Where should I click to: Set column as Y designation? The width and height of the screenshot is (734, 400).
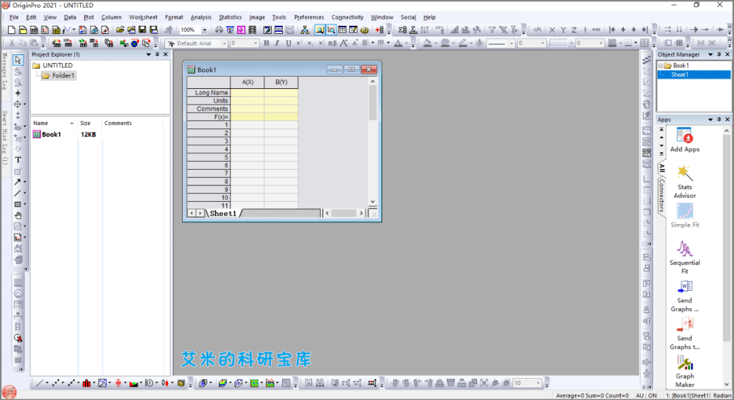[x=563, y=30]
